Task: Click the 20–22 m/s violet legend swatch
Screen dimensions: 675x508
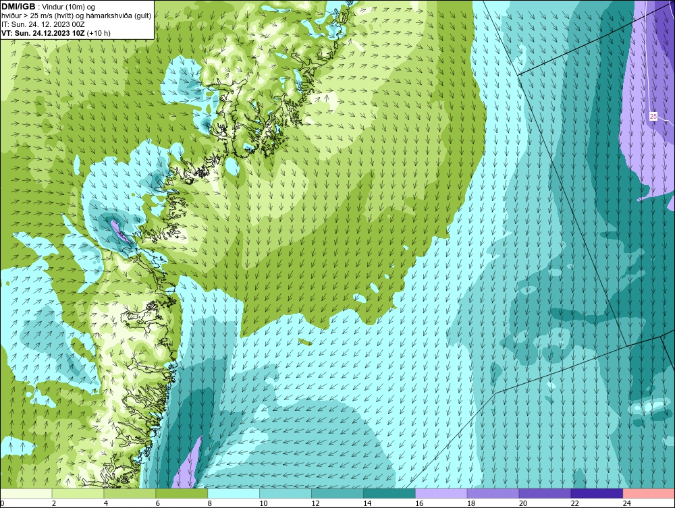Action: [545, 493]
